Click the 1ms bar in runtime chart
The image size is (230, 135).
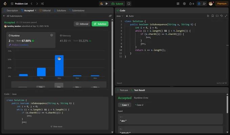tap(41, 72)
